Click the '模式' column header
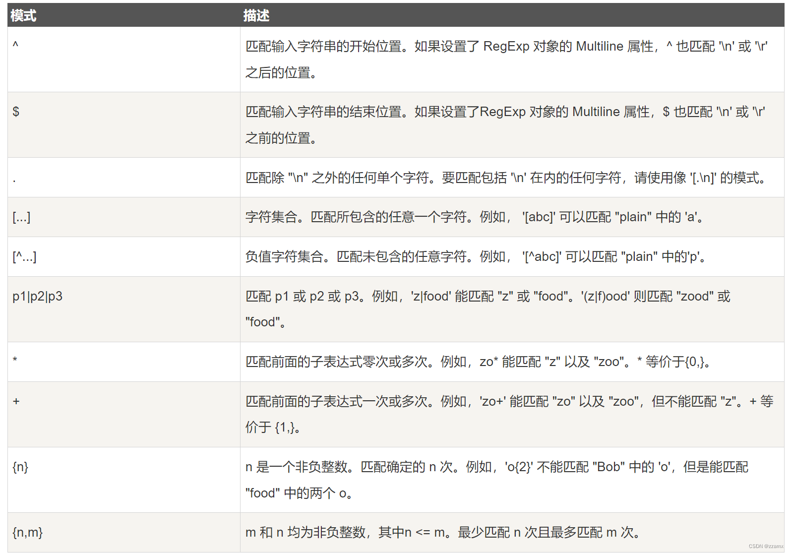 [x=124, y=15]
